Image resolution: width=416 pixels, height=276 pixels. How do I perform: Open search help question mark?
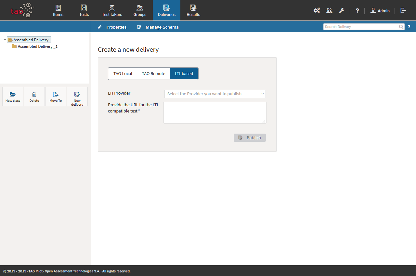[409, 27]
